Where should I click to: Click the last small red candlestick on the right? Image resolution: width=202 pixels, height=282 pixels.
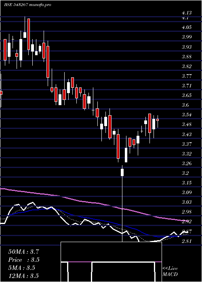coord(158,120)
